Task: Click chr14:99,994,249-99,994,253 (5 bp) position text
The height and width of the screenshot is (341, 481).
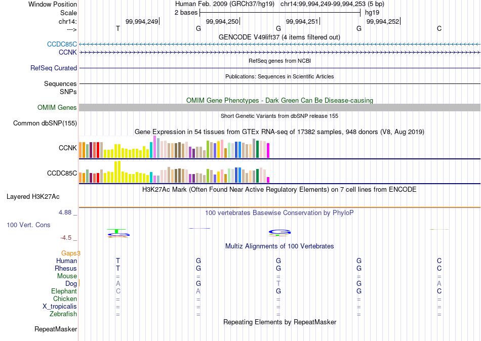Action: coord(332,4)
